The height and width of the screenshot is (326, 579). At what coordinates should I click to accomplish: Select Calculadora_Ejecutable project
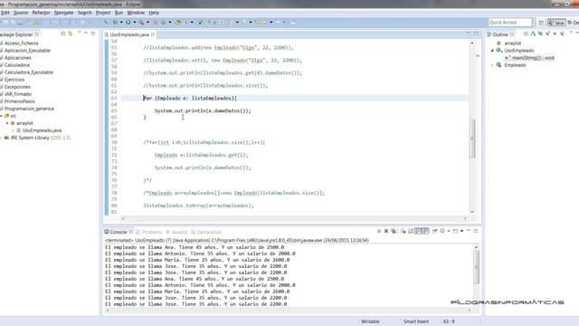[28, 72]
